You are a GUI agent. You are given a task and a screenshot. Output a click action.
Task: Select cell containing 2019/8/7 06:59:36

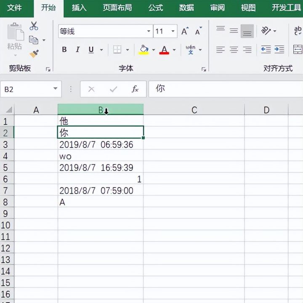(101, 144)
